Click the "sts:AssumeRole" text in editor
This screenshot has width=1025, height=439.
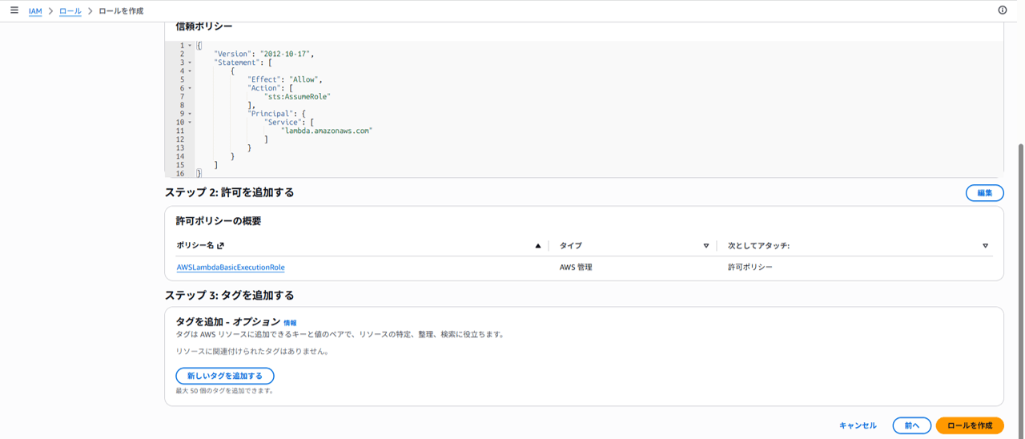297,96
